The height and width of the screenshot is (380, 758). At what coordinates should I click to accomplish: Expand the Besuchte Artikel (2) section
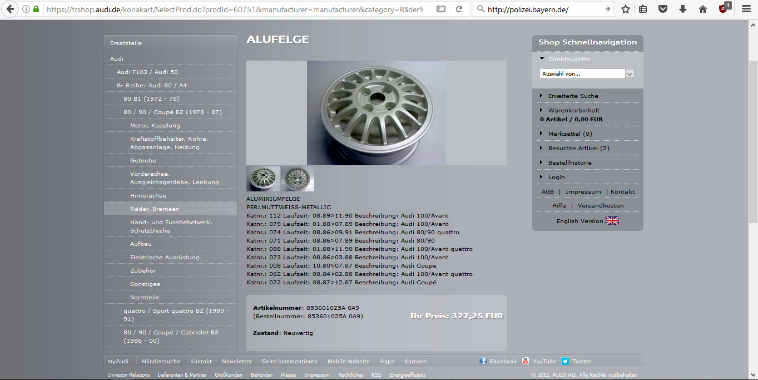[578, 148]
